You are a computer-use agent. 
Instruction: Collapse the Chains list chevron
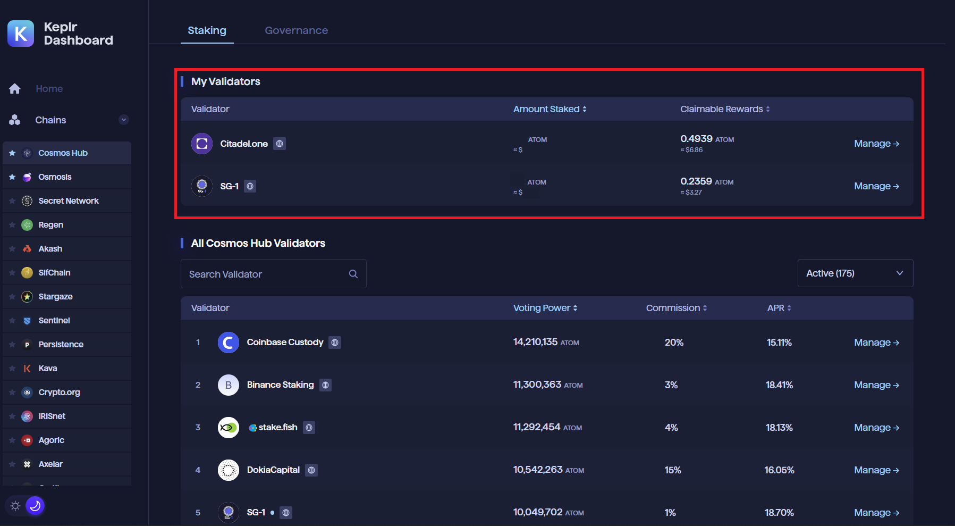point(124,120)
